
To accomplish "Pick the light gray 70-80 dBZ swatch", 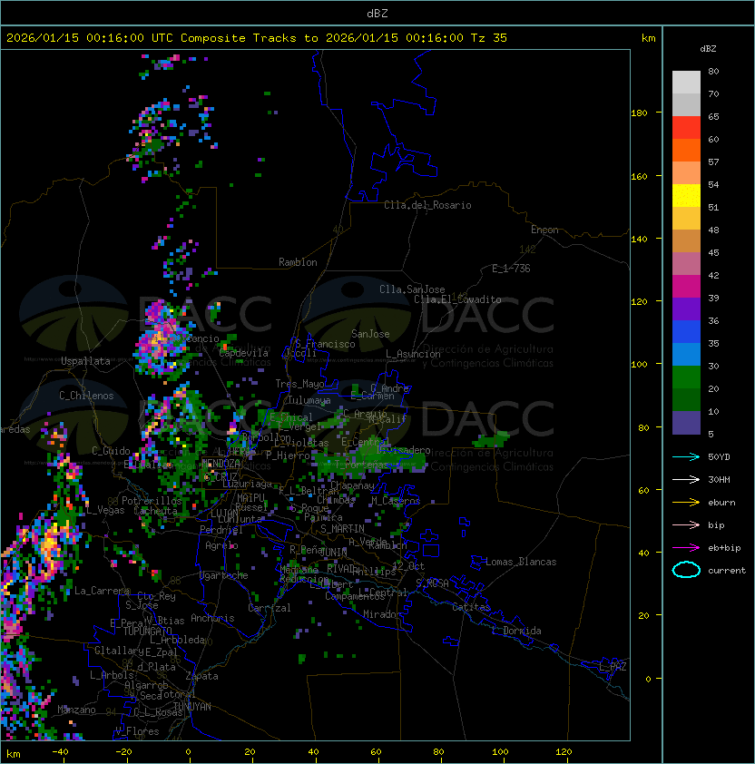I will point(686,82).
